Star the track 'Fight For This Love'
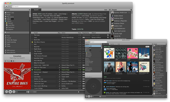The height and width of the screenshot is (102, 170). [x=32, y=67]
